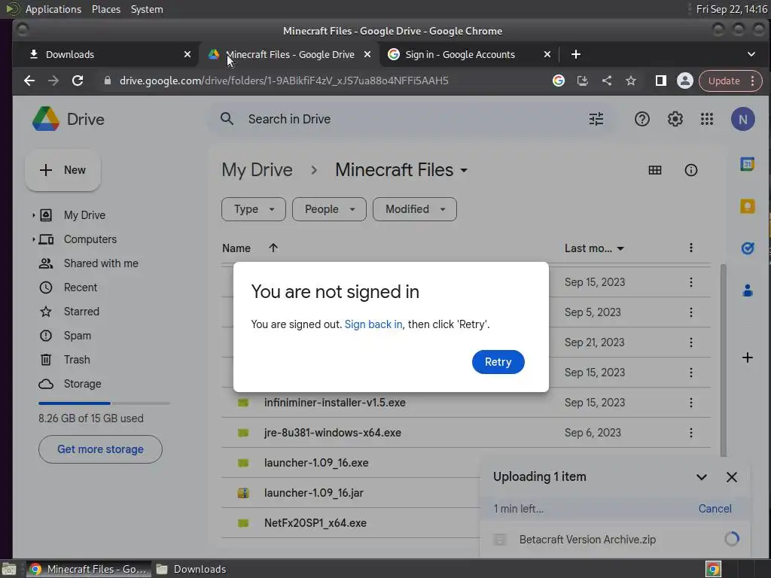
Task: Open the Type filter dropdown
Action: click(253, 209)
